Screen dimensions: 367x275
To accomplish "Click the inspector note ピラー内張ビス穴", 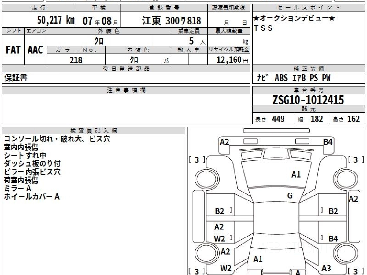I will pos(32,172).
